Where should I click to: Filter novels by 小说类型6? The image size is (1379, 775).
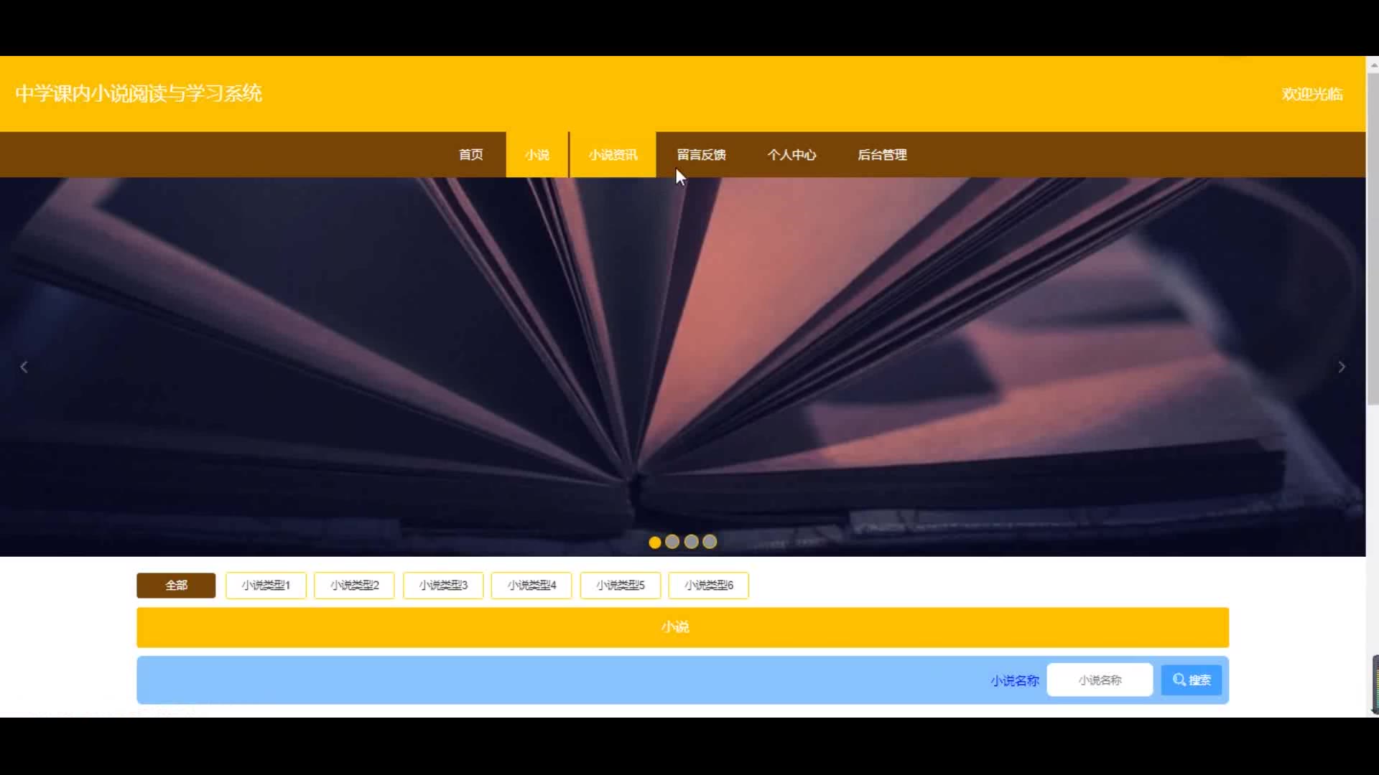click(x=708, y=585)
